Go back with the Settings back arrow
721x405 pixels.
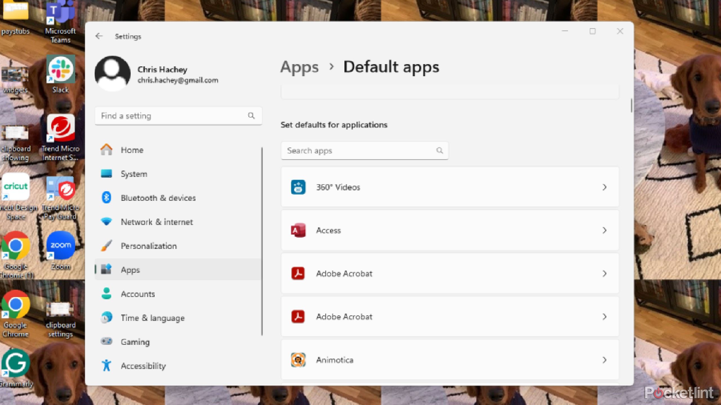coord(99,36)
